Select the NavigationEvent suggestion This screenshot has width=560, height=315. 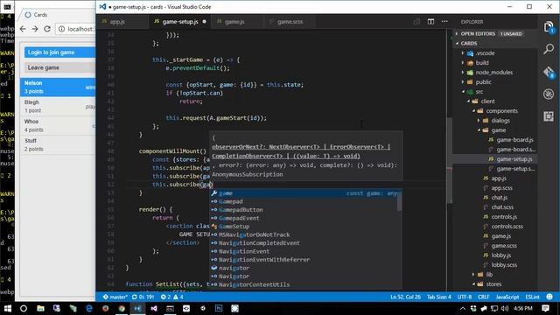(x=304, y=251)
